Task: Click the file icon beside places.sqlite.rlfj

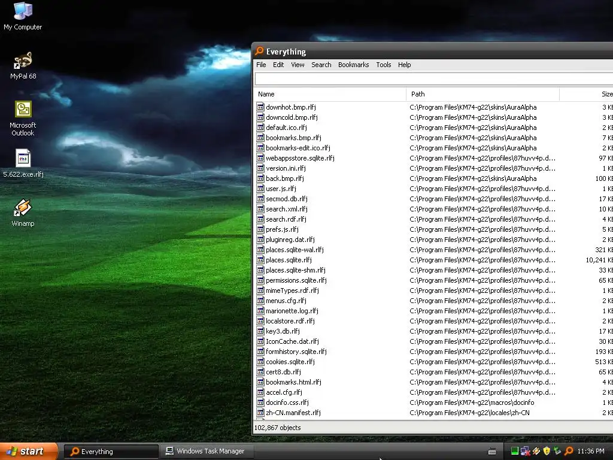Action: pyautogui.click(x=260, y=259)
